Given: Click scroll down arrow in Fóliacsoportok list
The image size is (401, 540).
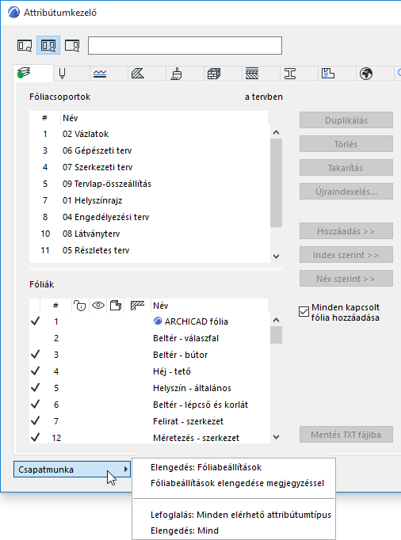Looking at the screenshot, I should [277, 257].
